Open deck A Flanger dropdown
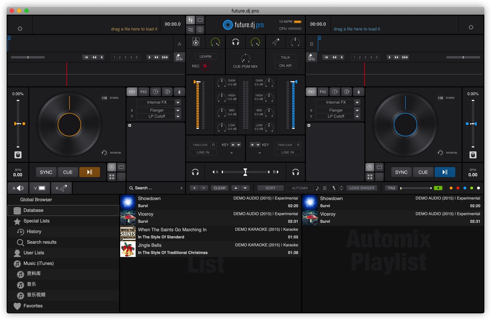 [x=178, y=110]
